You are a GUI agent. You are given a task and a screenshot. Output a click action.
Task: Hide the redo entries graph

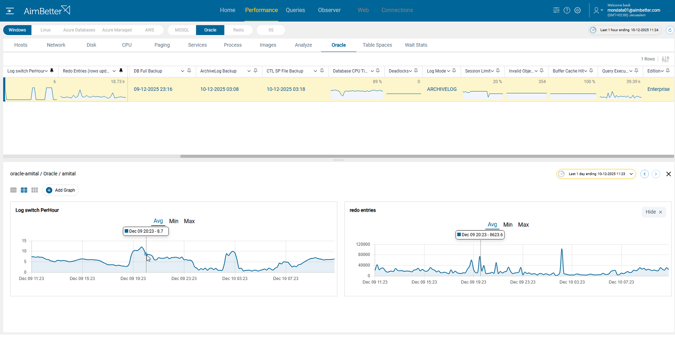(653, 212)
